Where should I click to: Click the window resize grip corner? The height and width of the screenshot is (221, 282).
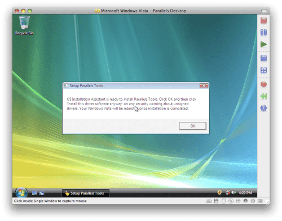pos(268,202)
